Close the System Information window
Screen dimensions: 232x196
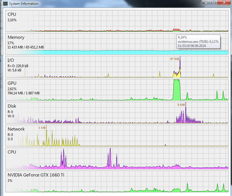click(224, 2)
